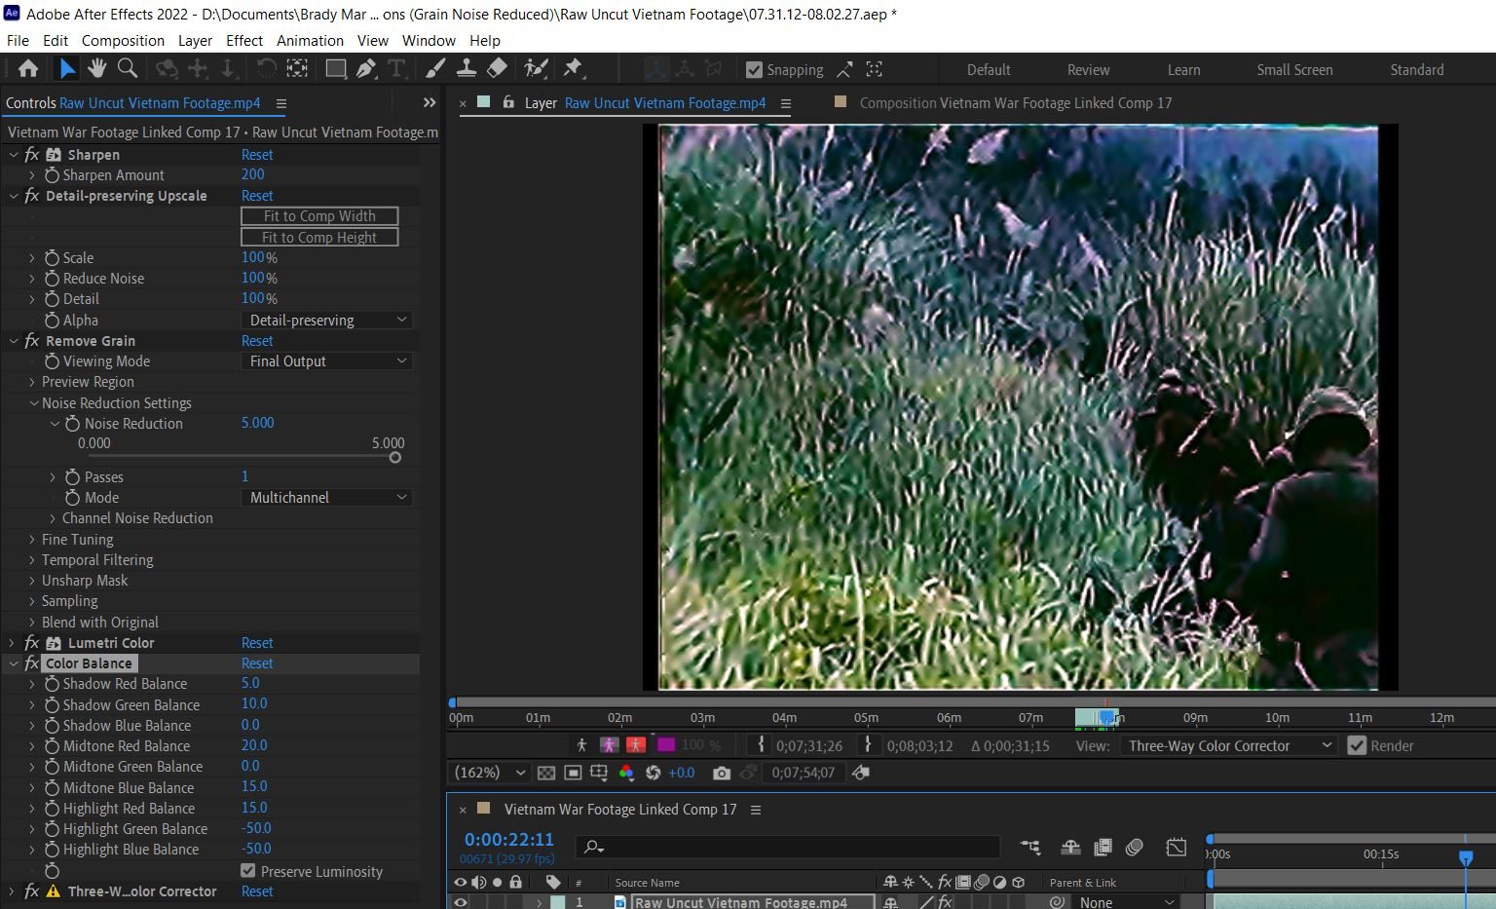Select the Roto Brush tool
The width and height of the screenshot is (1496, 909).
click(536, 68)
